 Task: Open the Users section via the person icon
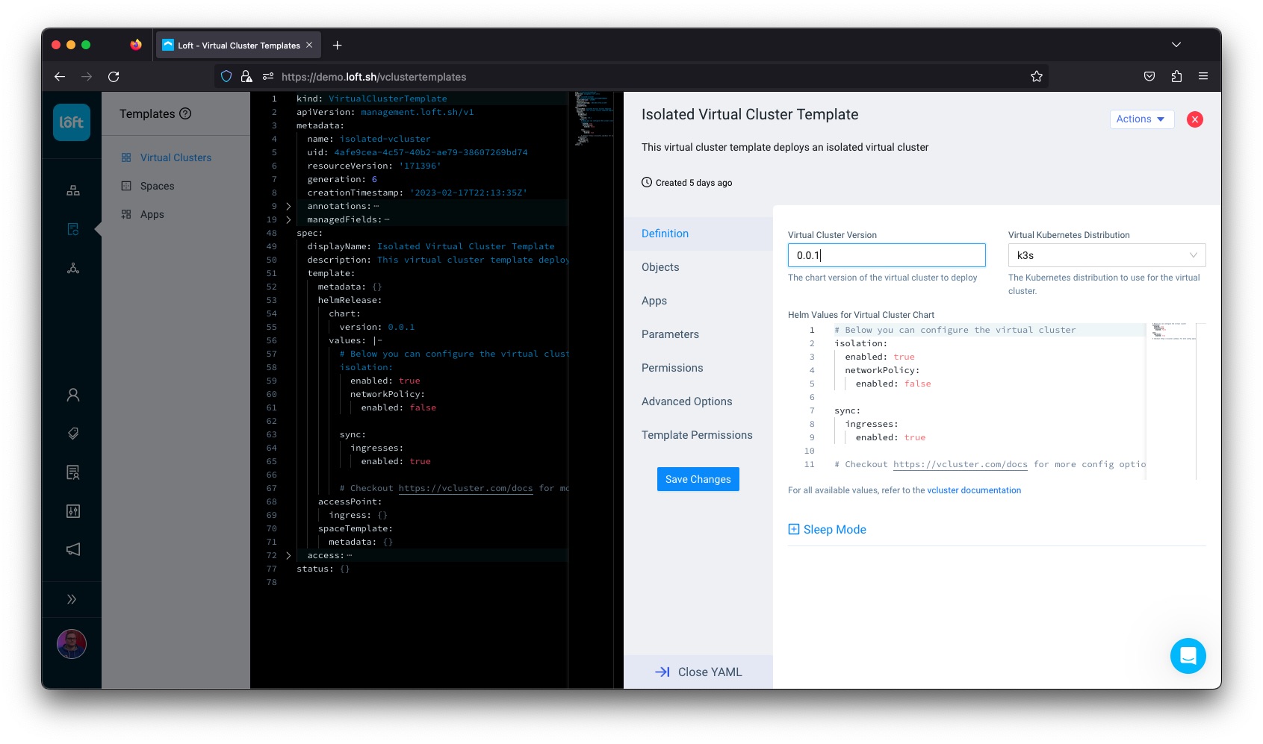click(x=72, y=394)
